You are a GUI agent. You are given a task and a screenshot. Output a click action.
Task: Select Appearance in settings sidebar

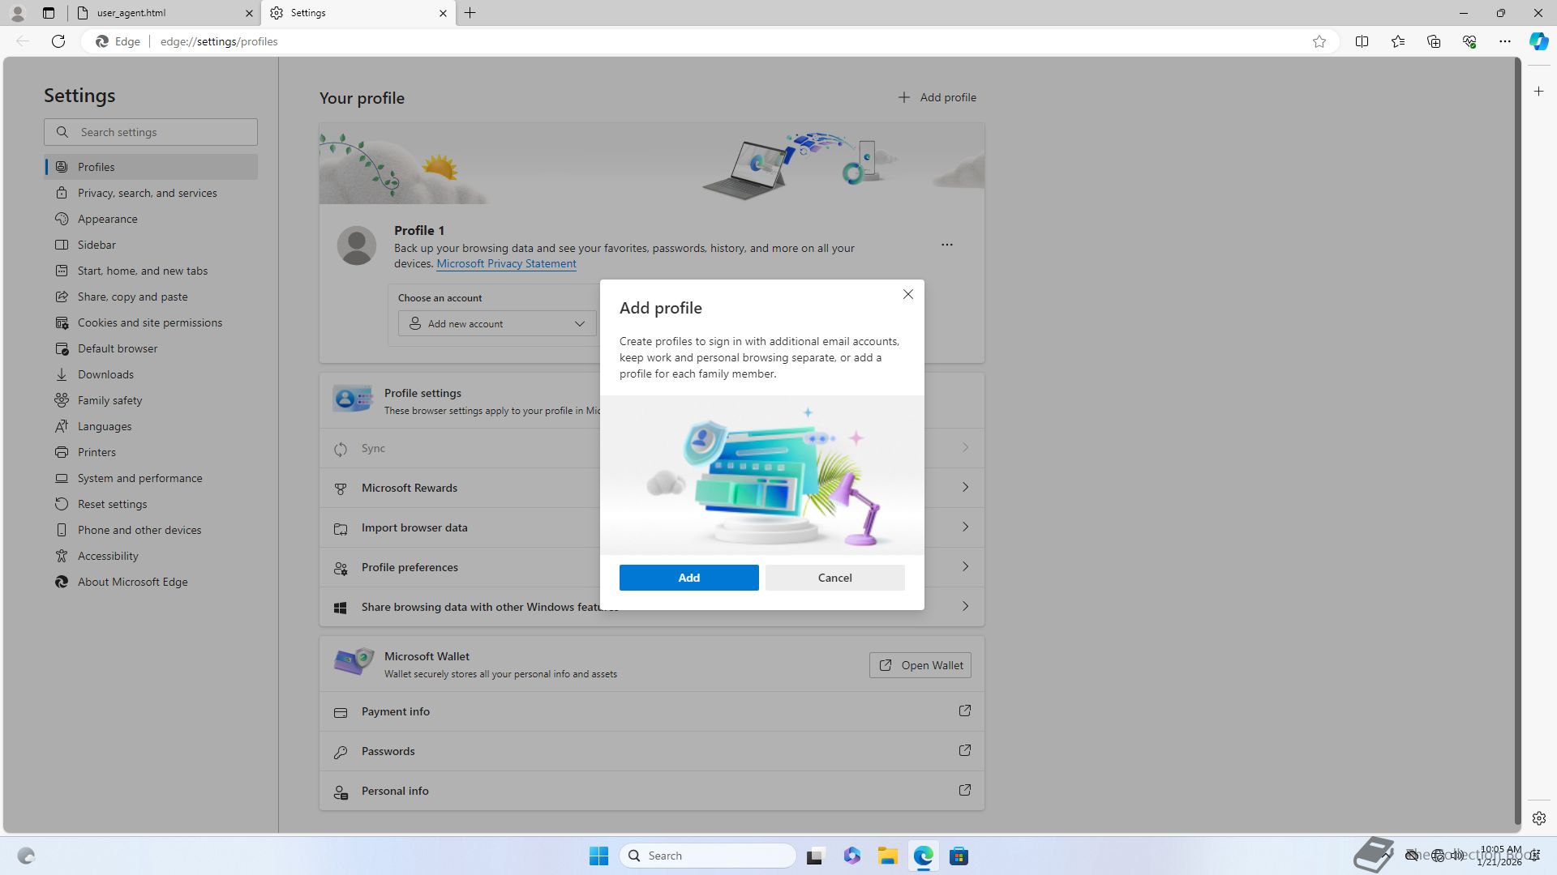click(x=107, y=219)
